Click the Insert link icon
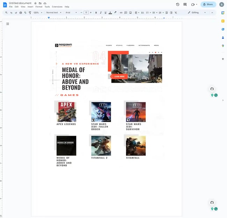This screenshot has width=227, height=218. [121, 13]
